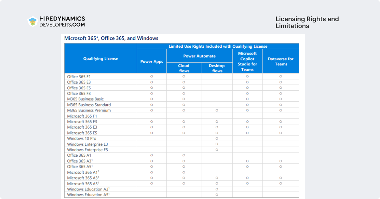Click the Office 365 E1 row label
Viewport: 380px width, 199px height.
pyautogui.click(x=79, y=76)
